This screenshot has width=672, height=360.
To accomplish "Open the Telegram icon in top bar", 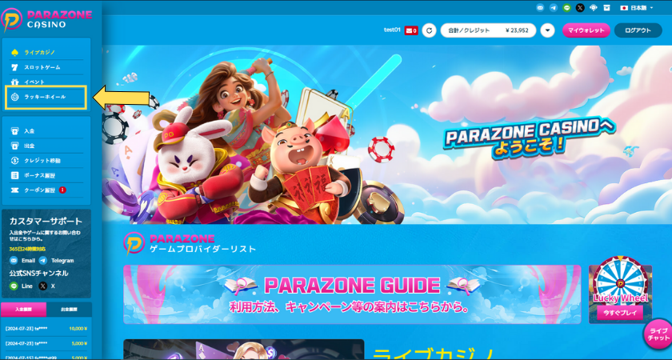I will point(554,8).
